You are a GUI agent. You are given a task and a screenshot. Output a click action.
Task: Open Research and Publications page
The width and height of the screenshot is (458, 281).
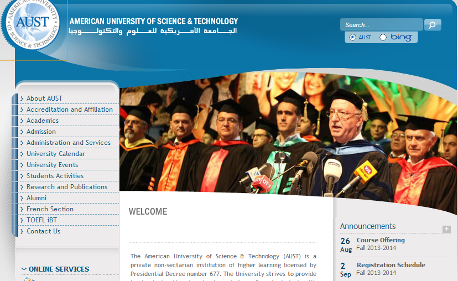pos(67,187)
